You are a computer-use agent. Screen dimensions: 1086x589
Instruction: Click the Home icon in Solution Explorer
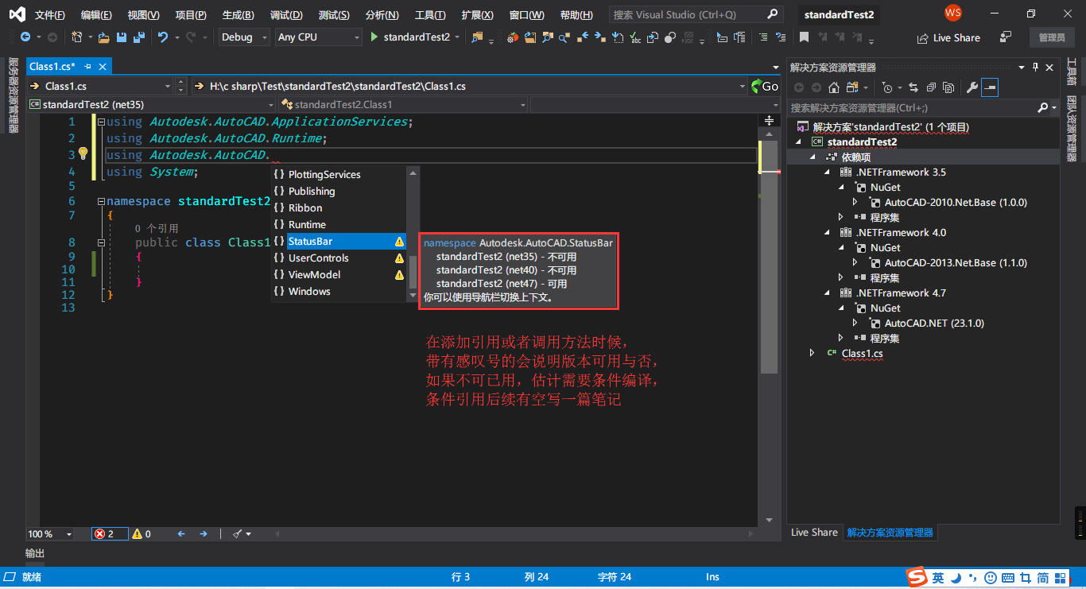833,87
